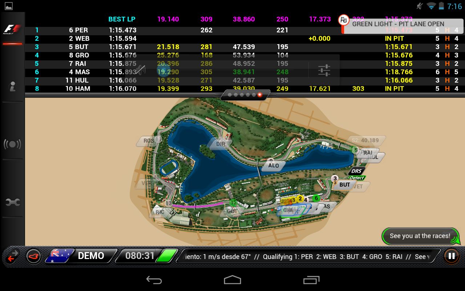Tap the +0.000 gap value
The height and width of the screenshot is (291, 465).
319,39
